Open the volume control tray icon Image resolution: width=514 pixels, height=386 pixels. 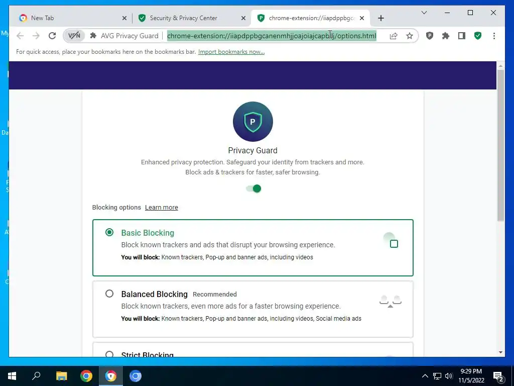pyautogui.click(x=449, y=376)
